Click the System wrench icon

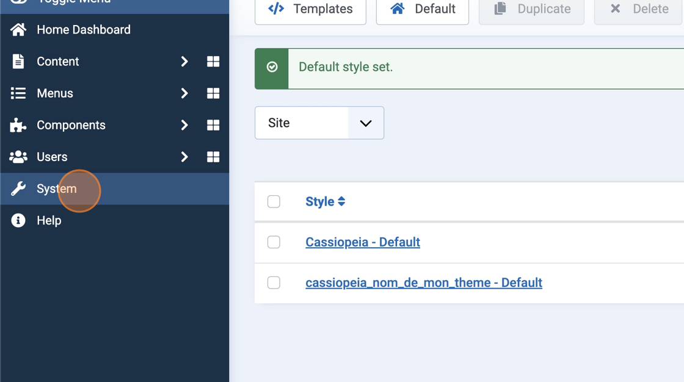click(x=18, y=189)
